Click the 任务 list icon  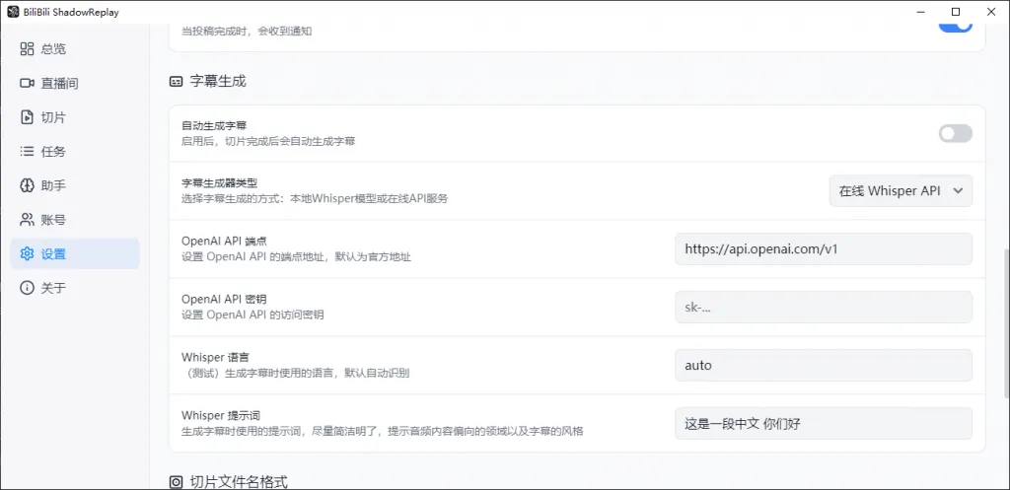click(x=28, y=152)
